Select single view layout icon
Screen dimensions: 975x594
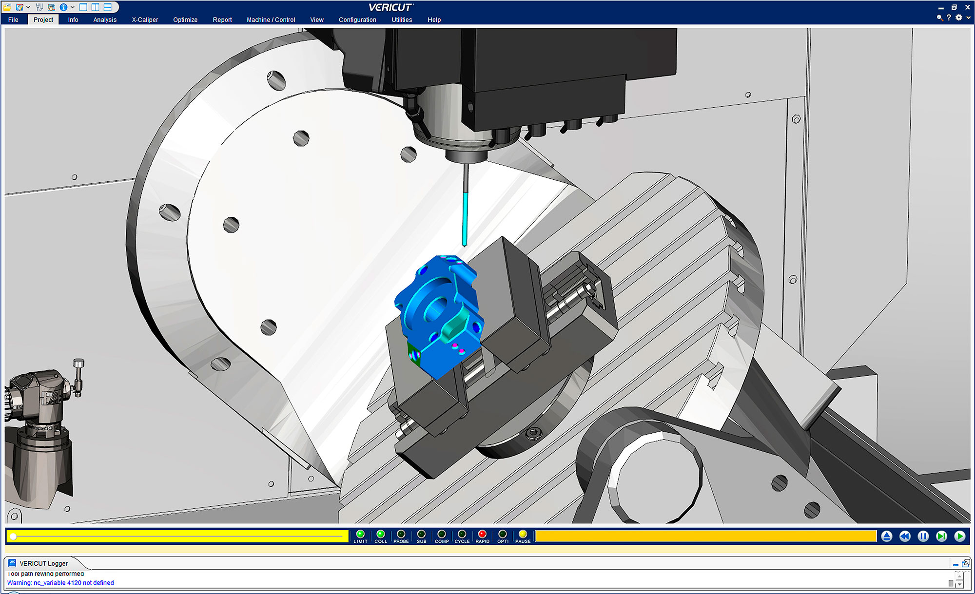point(83,7)
